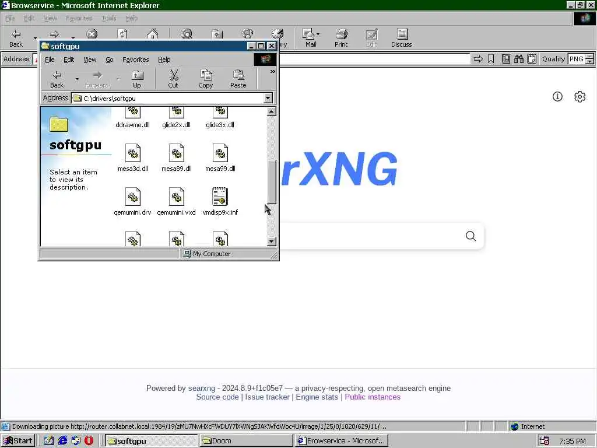Select the vmdisp9x.inf file icon

point(220,197)
